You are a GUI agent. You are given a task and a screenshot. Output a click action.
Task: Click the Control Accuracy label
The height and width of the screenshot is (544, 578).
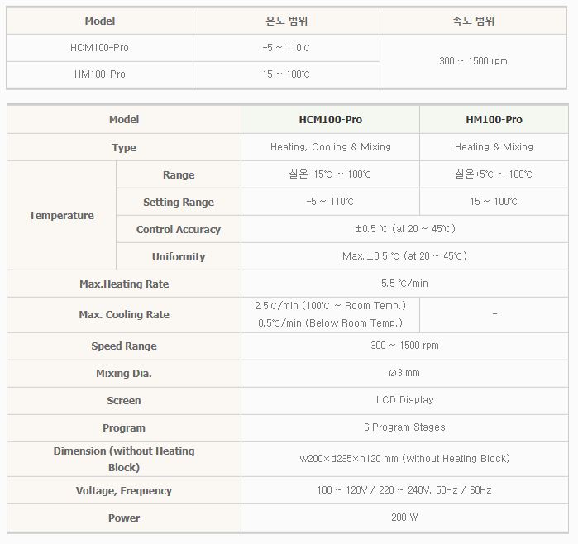point(179,230)
